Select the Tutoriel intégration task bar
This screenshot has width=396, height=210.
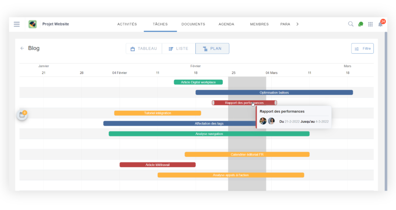coord(158,113)
